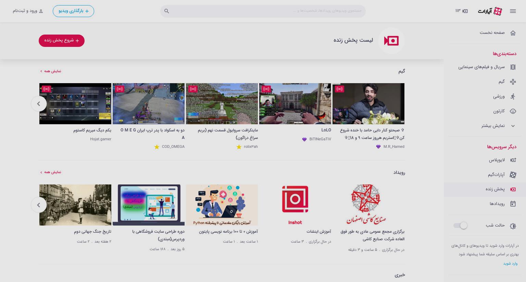Open the Hojat.gamer channel name
The height and width of the screenshot is (282, 526).
tap(101, 139)
